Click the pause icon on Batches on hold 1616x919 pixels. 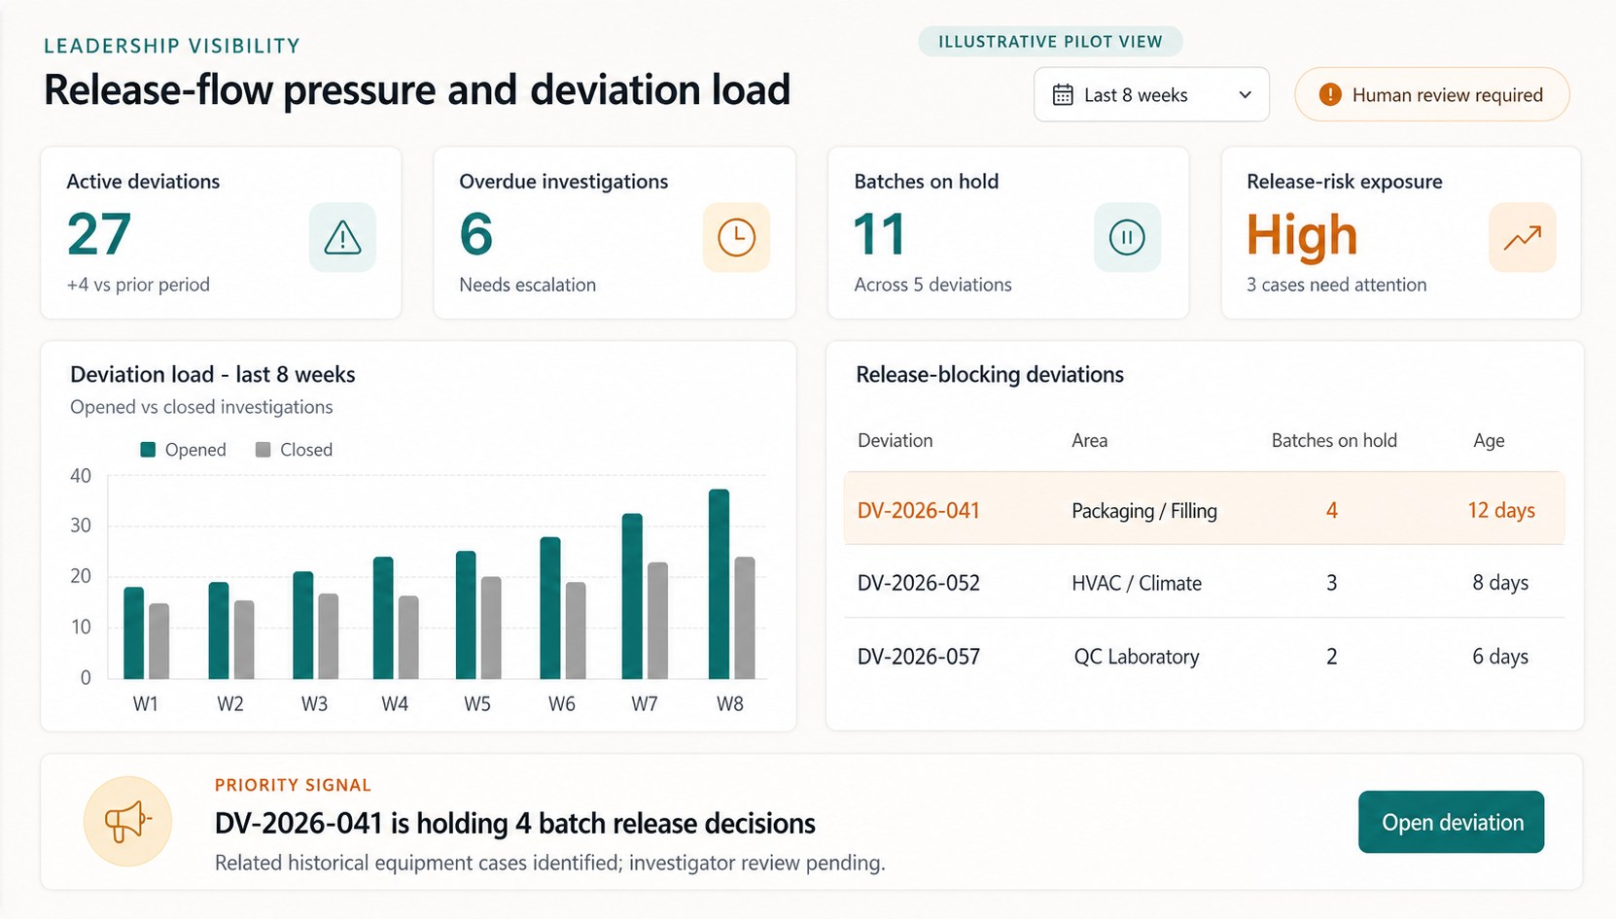click(1127, 237)
